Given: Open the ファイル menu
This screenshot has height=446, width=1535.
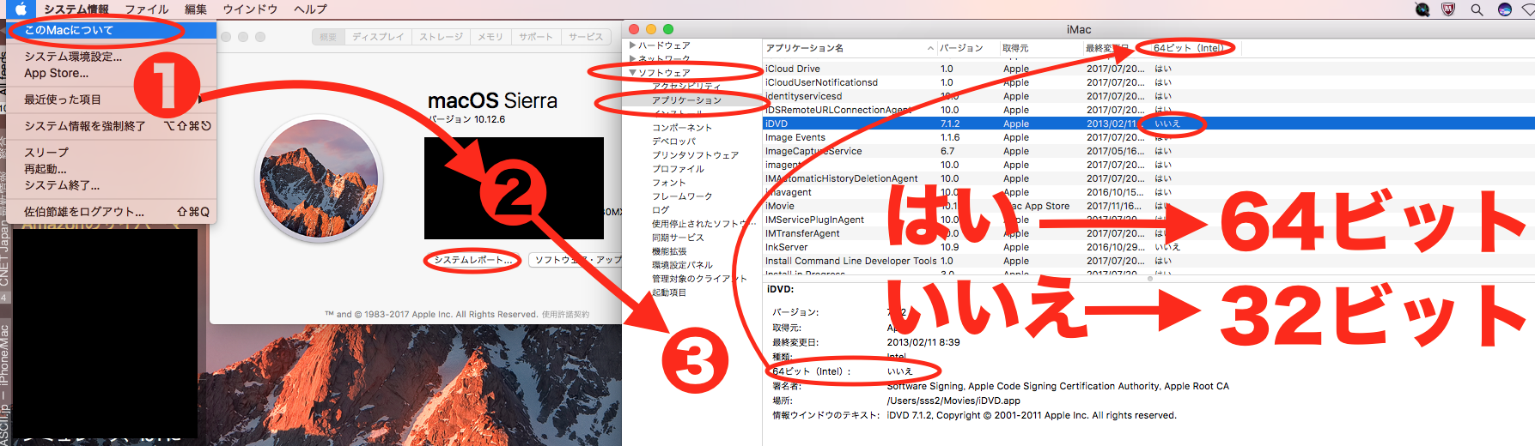Looking at the screenshot, I should click(147, 9).
